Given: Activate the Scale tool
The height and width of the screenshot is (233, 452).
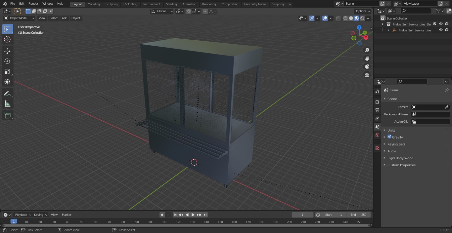Looking at the screenshot, I should 7,71.
